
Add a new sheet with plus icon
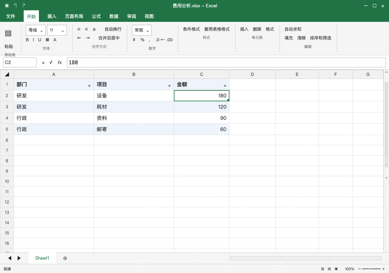point(65,258)
